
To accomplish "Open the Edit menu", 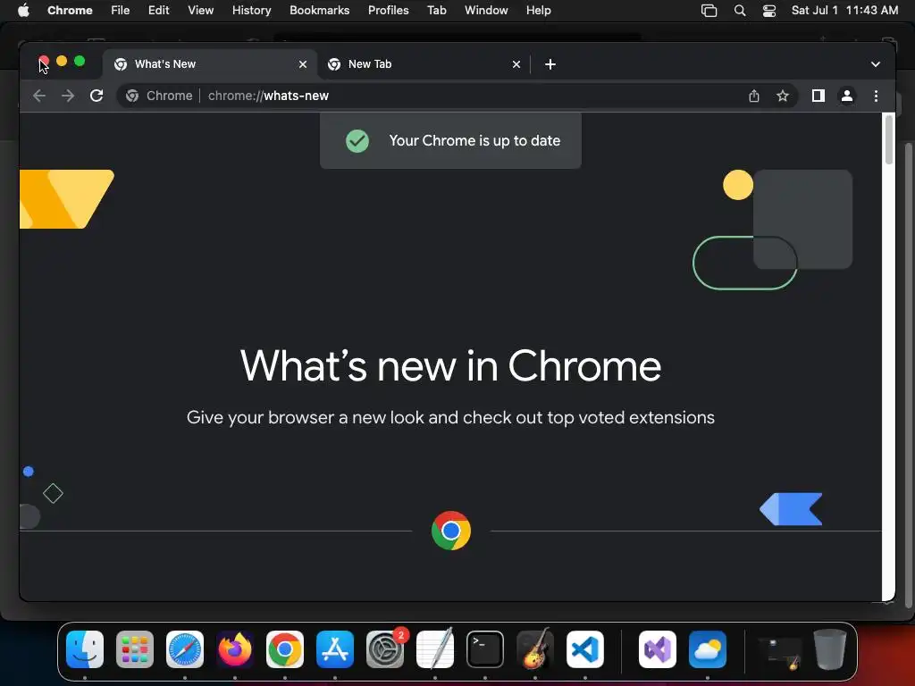I will click(159, 11).
